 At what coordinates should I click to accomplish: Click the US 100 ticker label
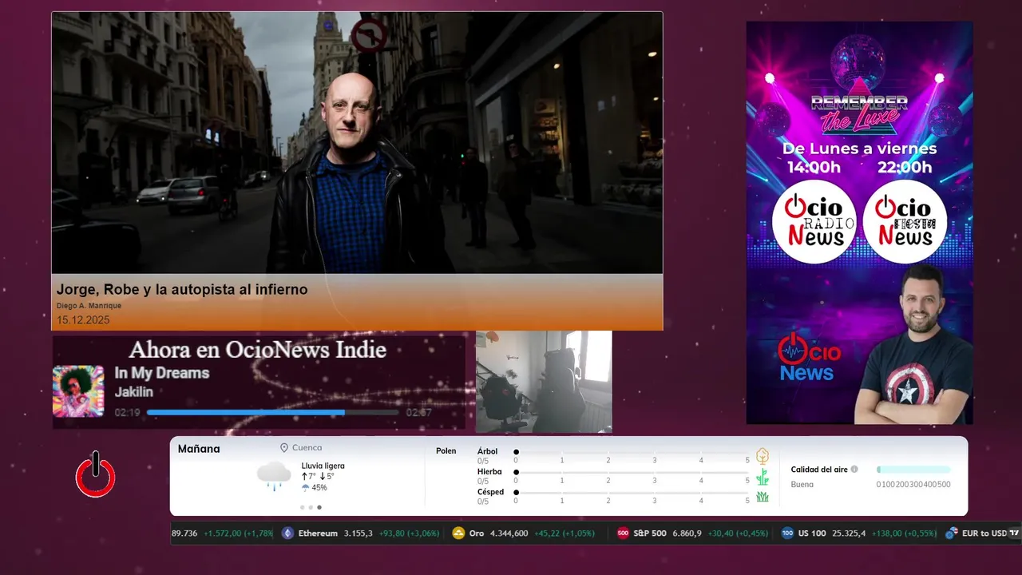point(812,533)
